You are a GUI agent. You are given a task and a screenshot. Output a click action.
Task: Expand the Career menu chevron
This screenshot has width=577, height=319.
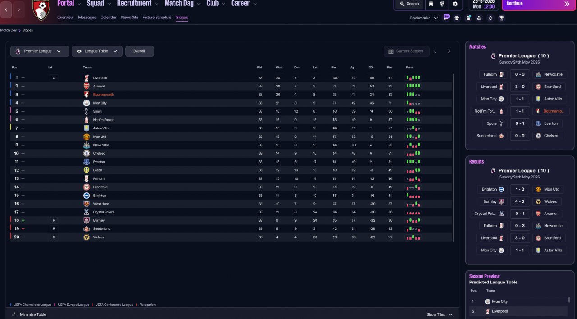255,4
